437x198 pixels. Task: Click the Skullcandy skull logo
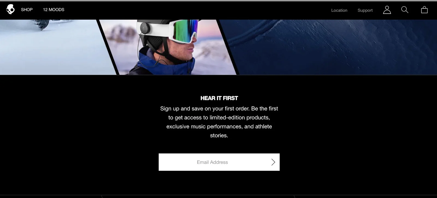[x=10, y=10]
